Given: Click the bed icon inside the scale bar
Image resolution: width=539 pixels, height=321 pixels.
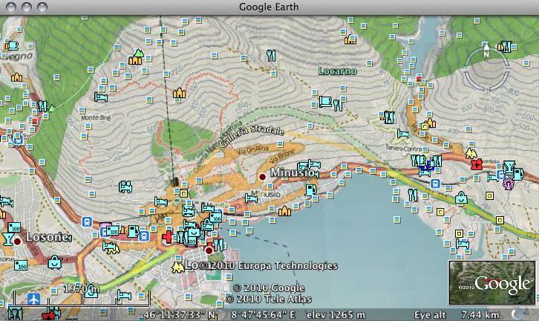Looking at the screenshot, I should point(124,295).
